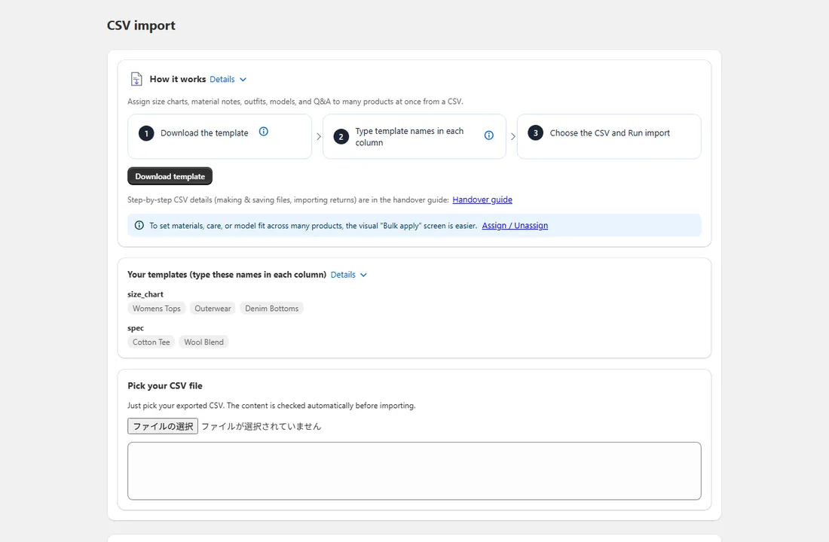Click the chevron after Your templates Details
This screenshot has width=829, height=542.
pos(364,276)
